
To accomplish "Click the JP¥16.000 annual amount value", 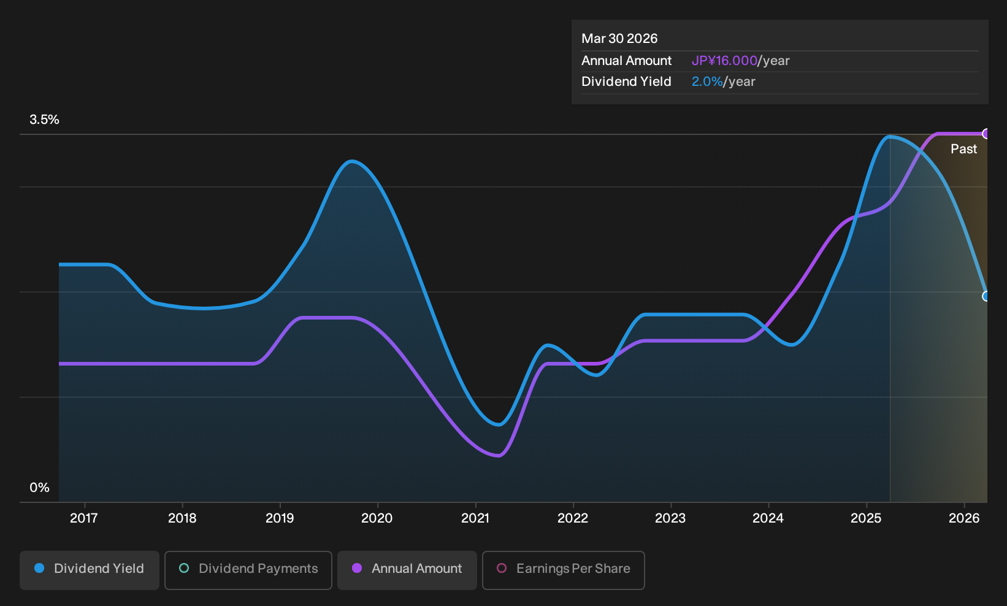I will 724,61.
